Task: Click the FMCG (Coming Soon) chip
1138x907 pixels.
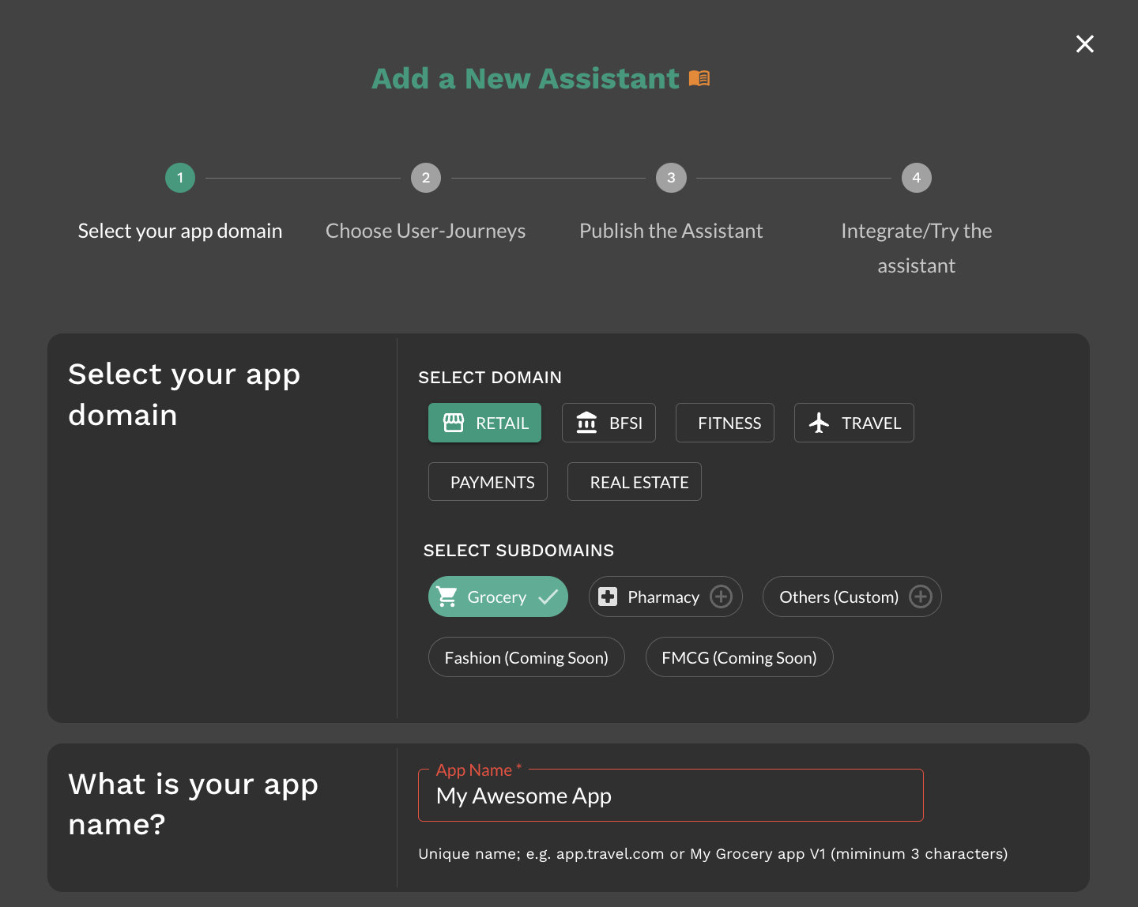Action: (739, 657)
